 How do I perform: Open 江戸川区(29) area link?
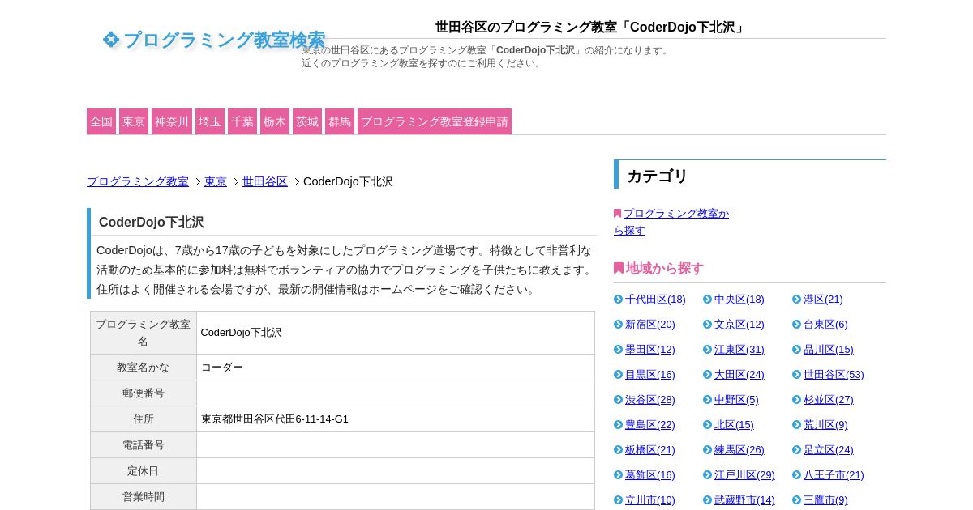(x=744, y=475)
